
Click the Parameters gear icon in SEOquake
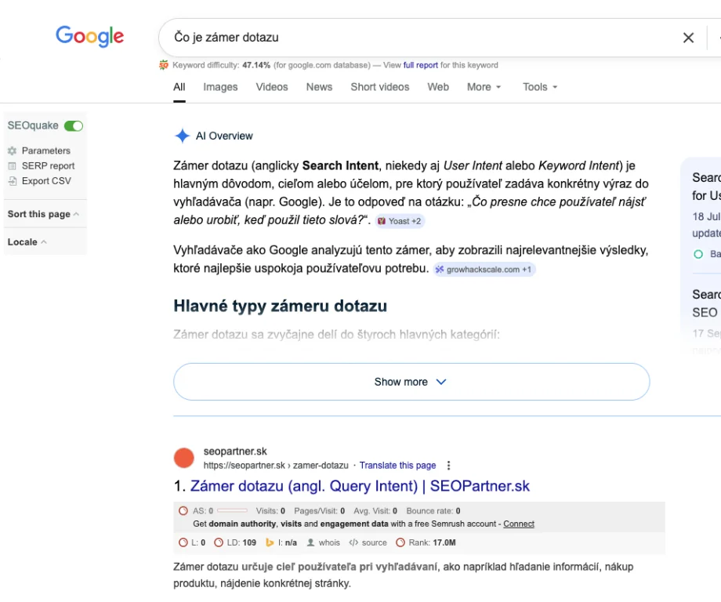coord(12,150)
